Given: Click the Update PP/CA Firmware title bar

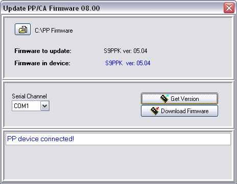Looking at the screenshot, I should click(x=112, y=8).
